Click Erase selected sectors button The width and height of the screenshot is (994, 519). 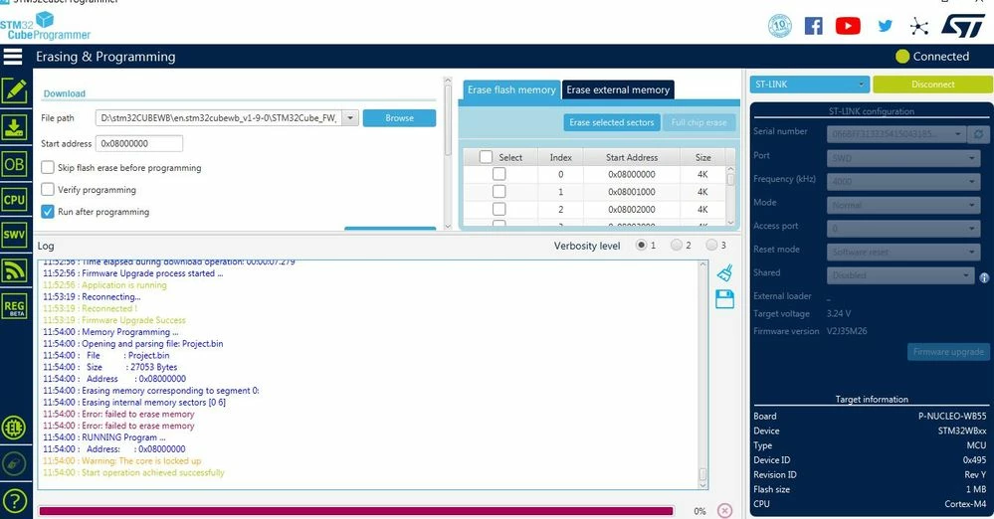[612, 122]
